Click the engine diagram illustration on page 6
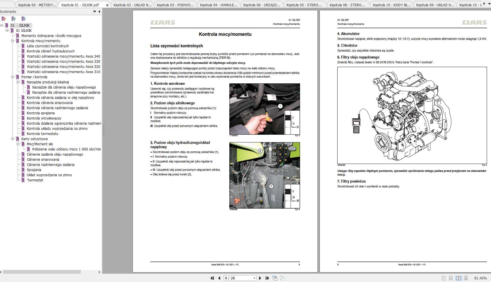Viewport: 491px width, 282px height. 412,115
